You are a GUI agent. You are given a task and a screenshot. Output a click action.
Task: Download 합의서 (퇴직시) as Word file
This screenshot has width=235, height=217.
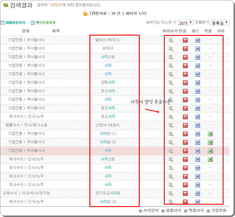[x=198, y=40]
